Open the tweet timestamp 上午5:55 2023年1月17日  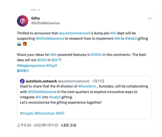click(37, 125)
